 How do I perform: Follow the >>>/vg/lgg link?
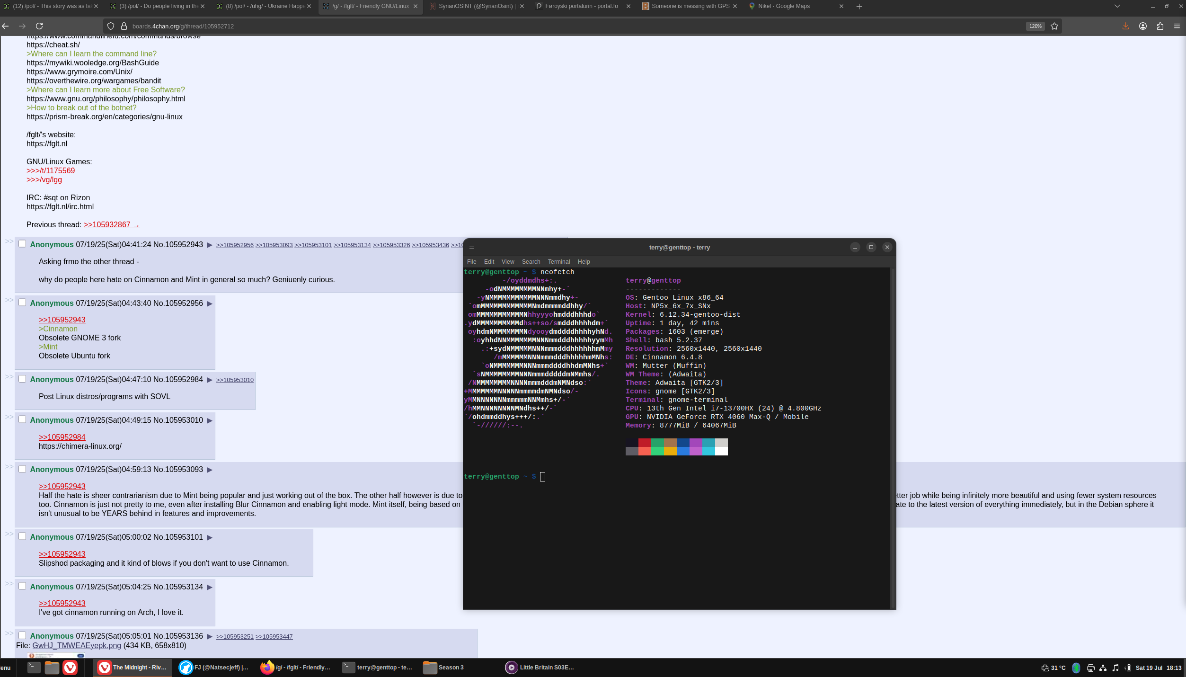pyautogui.click(x=44, y=179)
